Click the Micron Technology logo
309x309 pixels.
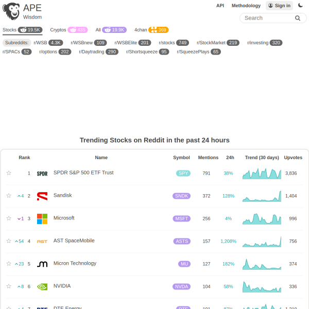click(x=42, y=264)
